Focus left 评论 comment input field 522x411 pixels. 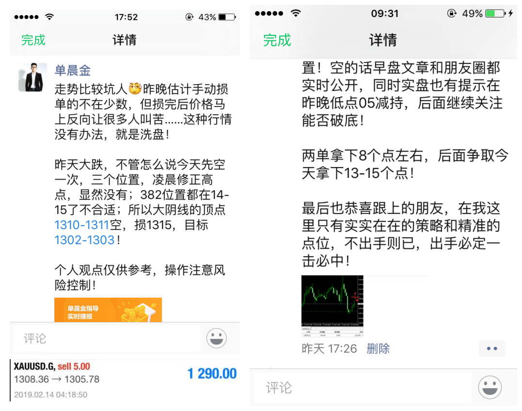(107, 338)
